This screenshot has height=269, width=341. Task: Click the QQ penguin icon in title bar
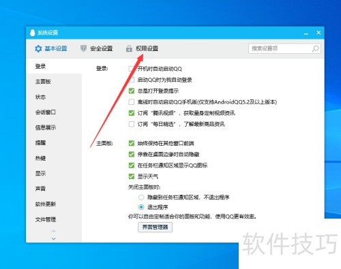pos(33,33)
